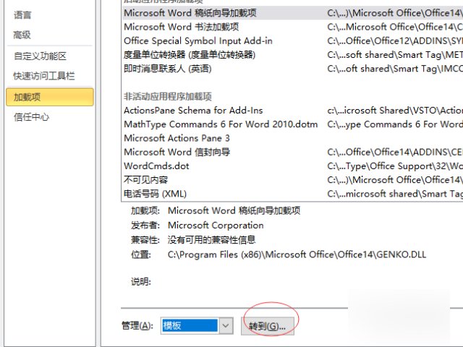This screenshot has width=463, height=347.
Task: Select Microsoft Word 信封向导 row
Action: pyautogui.click(x=292, y=152)
